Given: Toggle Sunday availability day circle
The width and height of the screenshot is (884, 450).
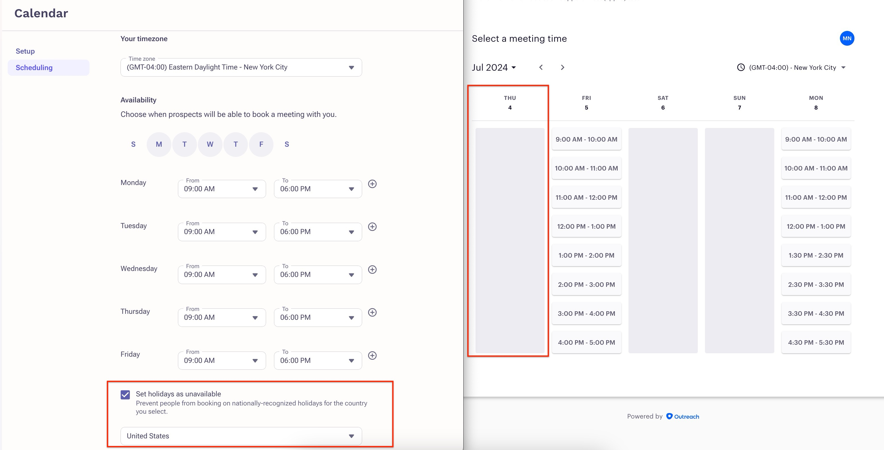Looking at the screenshot, I should click(x=133, y=144).
